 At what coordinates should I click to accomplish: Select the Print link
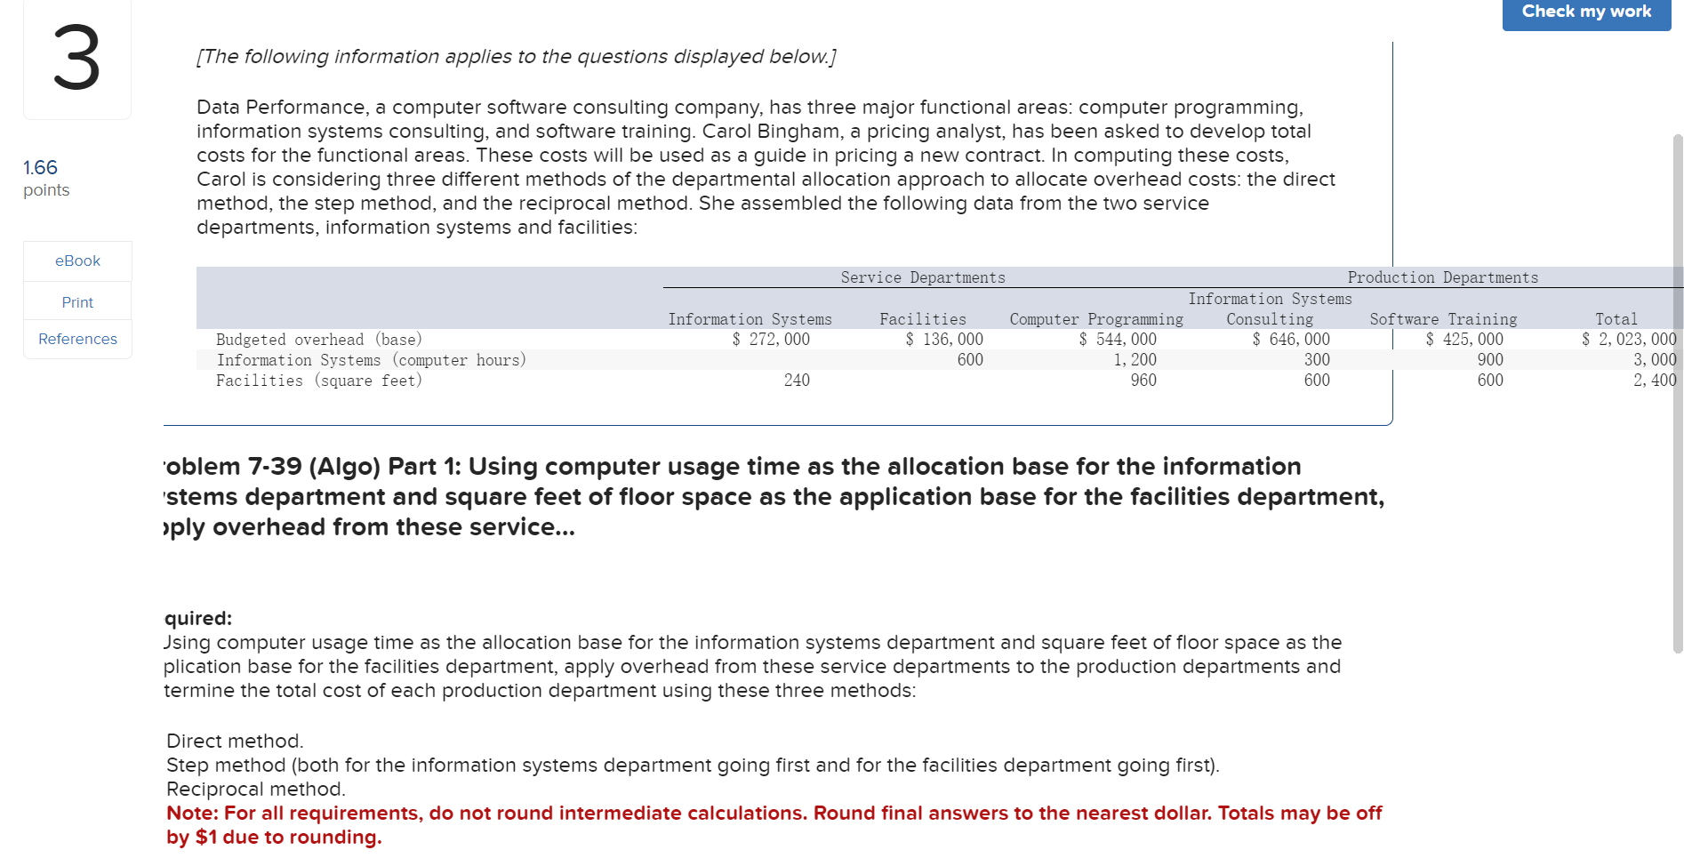[x=77, y=302]
